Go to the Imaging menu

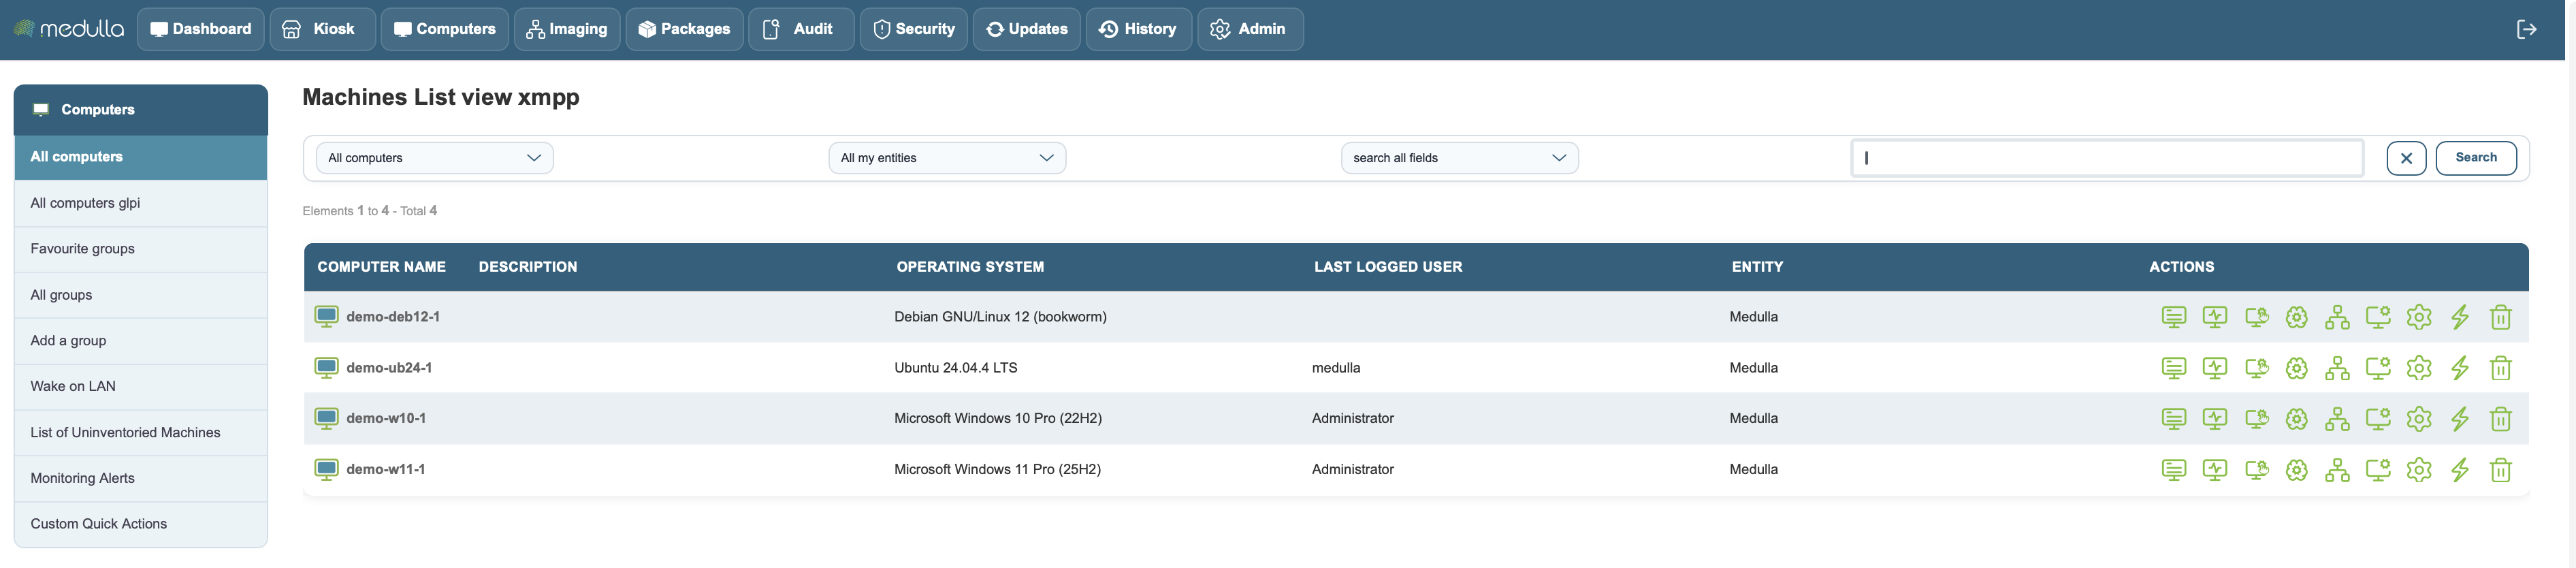567,29
